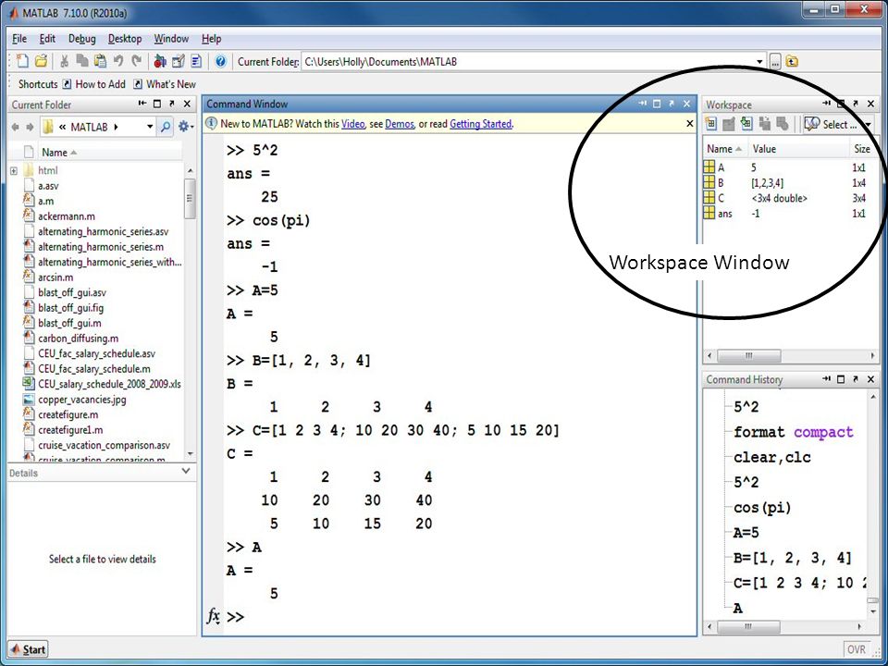Open the Profiler toolbar icon
Viewport: 888px width, 666px height.
[196, 61]
